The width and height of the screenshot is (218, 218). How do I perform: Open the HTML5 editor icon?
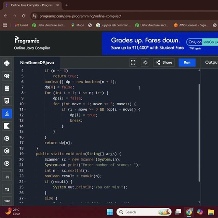(x=7, y=101)
